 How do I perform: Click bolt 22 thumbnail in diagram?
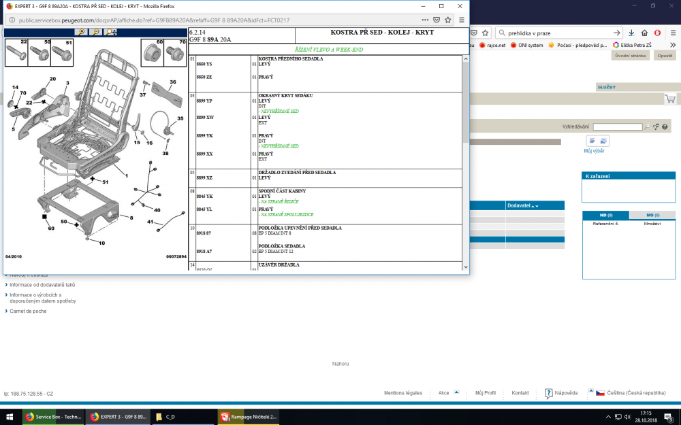coord(16,52)
